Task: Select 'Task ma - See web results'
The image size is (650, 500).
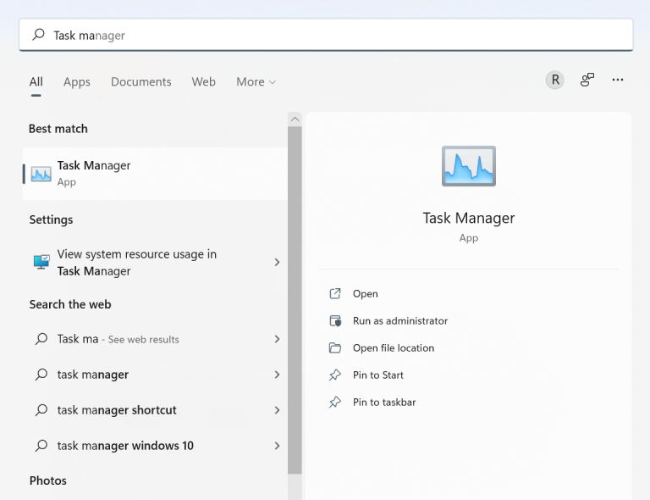Action: click(155, 339)
